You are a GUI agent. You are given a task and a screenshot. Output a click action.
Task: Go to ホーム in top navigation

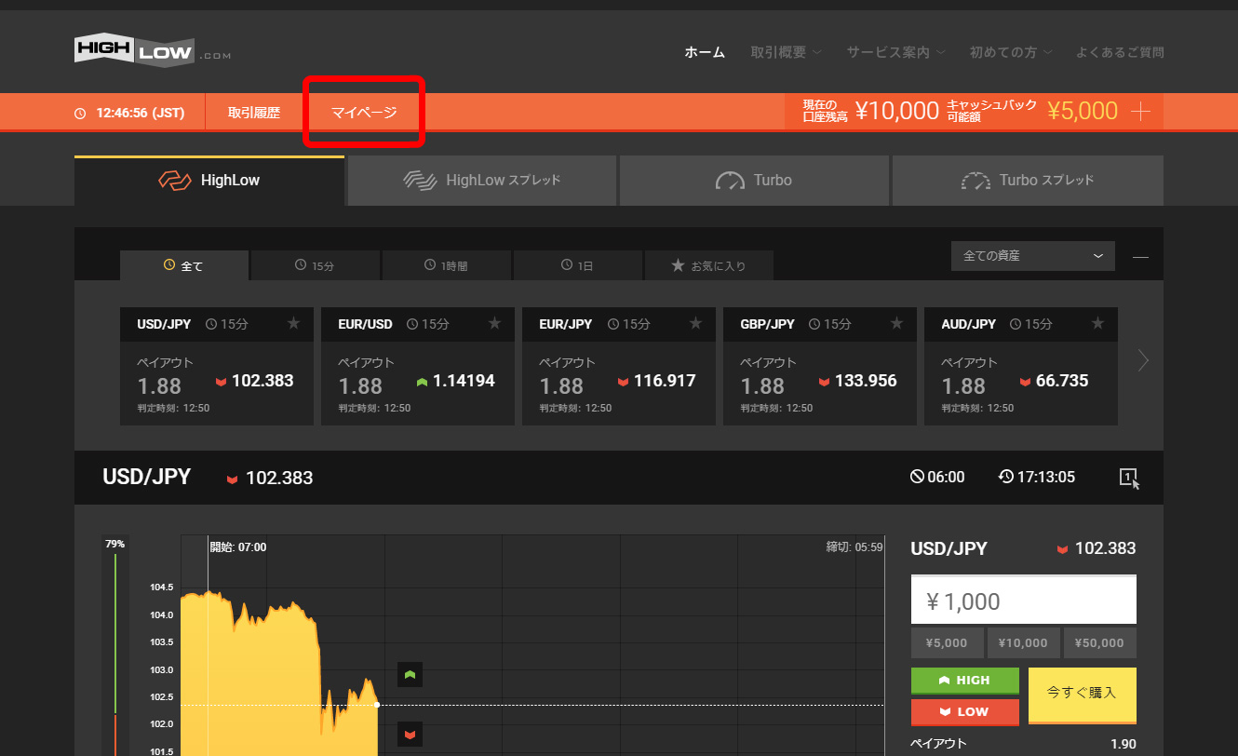(705, 52)
